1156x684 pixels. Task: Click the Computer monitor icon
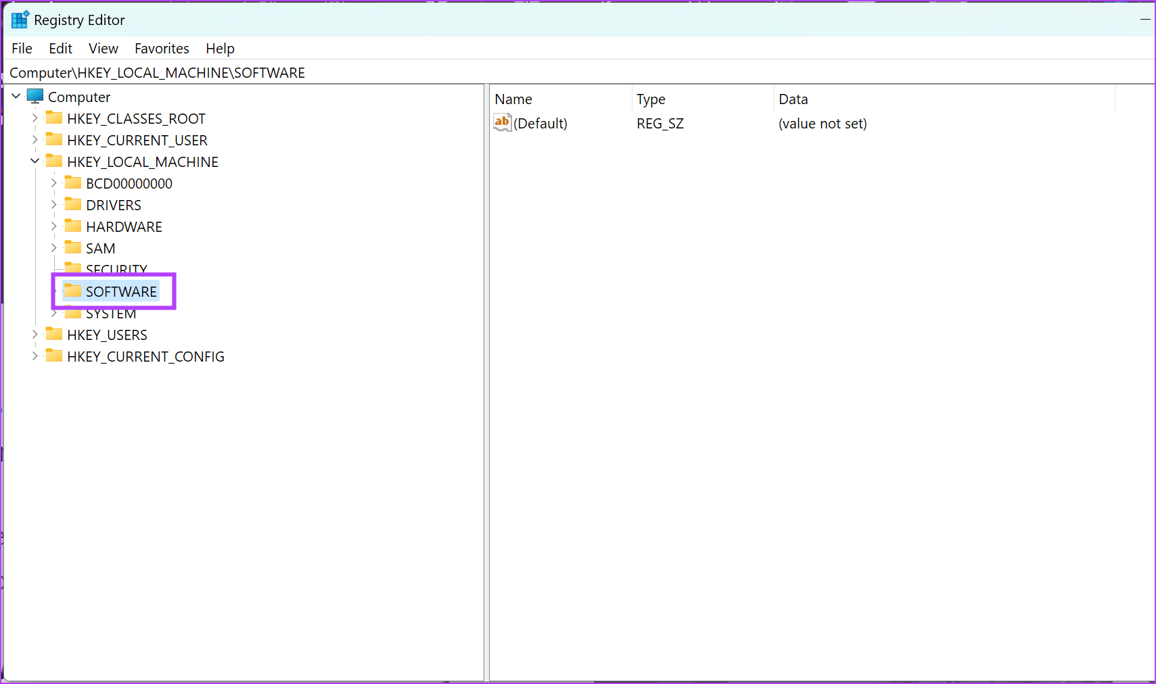[35, 96]
